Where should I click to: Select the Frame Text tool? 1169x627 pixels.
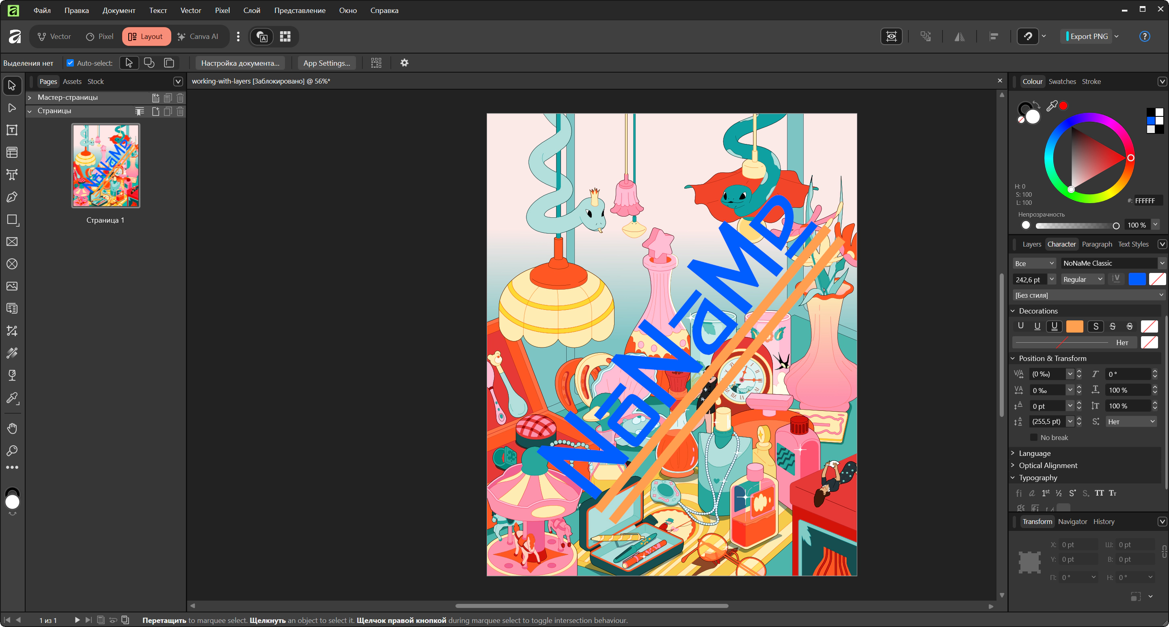(x=12, y=130)
